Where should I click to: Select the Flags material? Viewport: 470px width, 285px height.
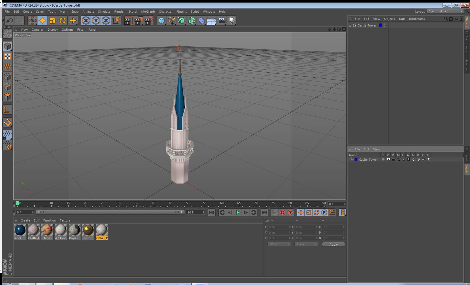(x=47, y=232)
